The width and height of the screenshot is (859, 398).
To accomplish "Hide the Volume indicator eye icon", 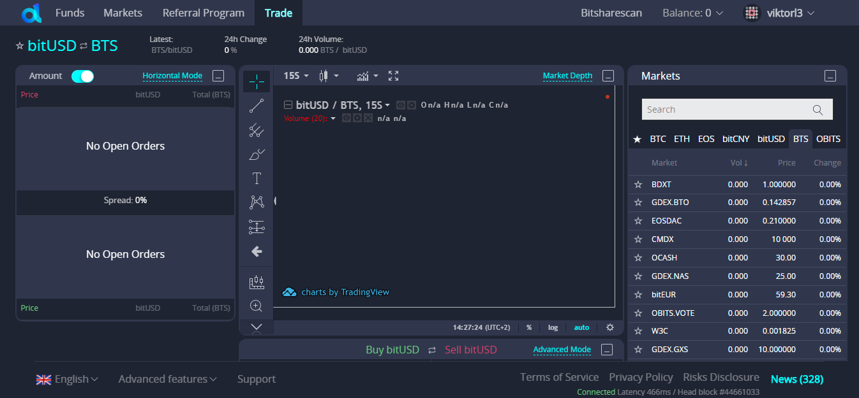I will [x=347, y=118].
